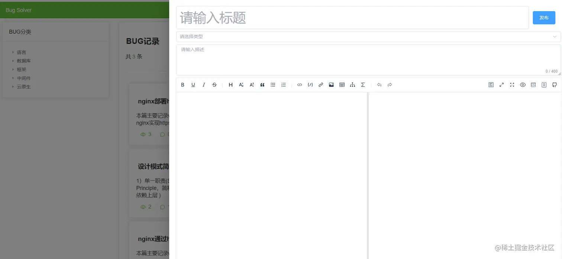Focus the 请输入描述 description textarea

(x=368, y=60)
